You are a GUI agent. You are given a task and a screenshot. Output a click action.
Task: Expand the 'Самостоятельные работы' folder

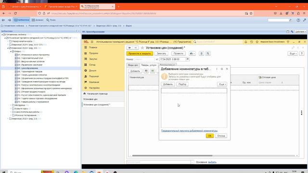11,112
